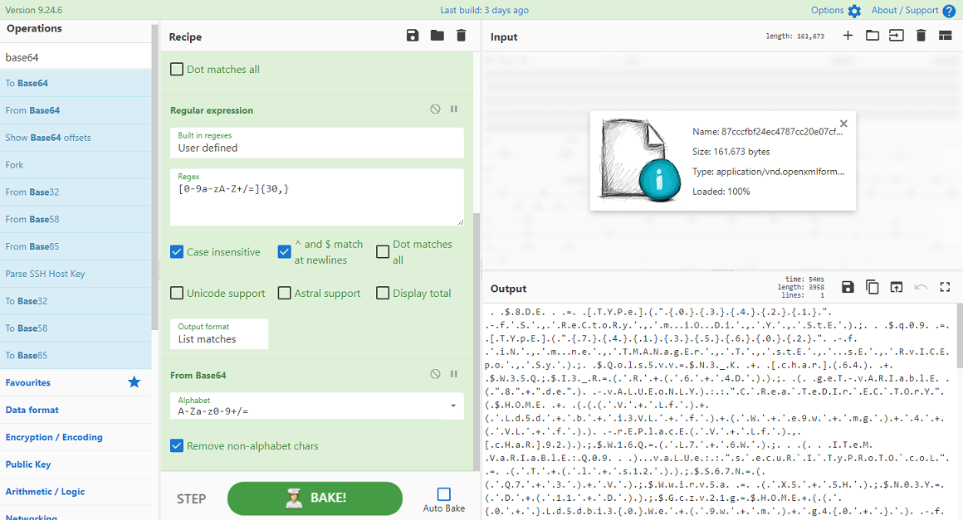Select To Base85 operation
Screen dimensions: 963x520
pyautogui.click(x=76, y=355)
